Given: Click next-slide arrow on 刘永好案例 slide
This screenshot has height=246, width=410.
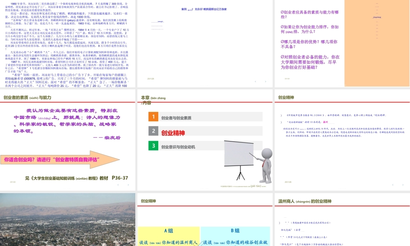Looking at the screenshot, I should point(265,82).
